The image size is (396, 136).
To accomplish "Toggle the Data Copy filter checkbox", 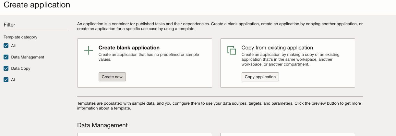I will (6, 68).
